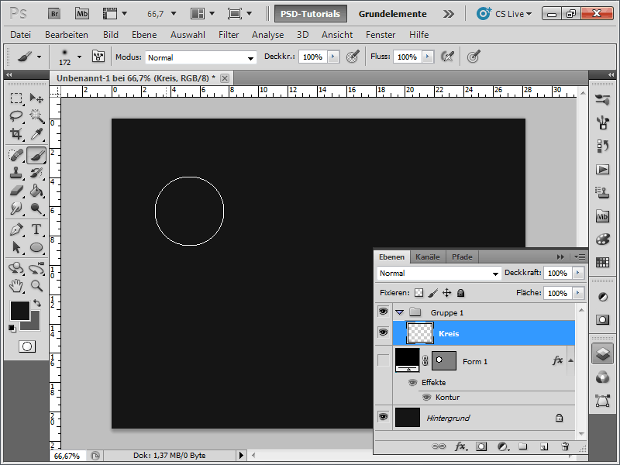Hide the Kreis layer
Viewport: 620px width, 465px height.
(383, 332)
